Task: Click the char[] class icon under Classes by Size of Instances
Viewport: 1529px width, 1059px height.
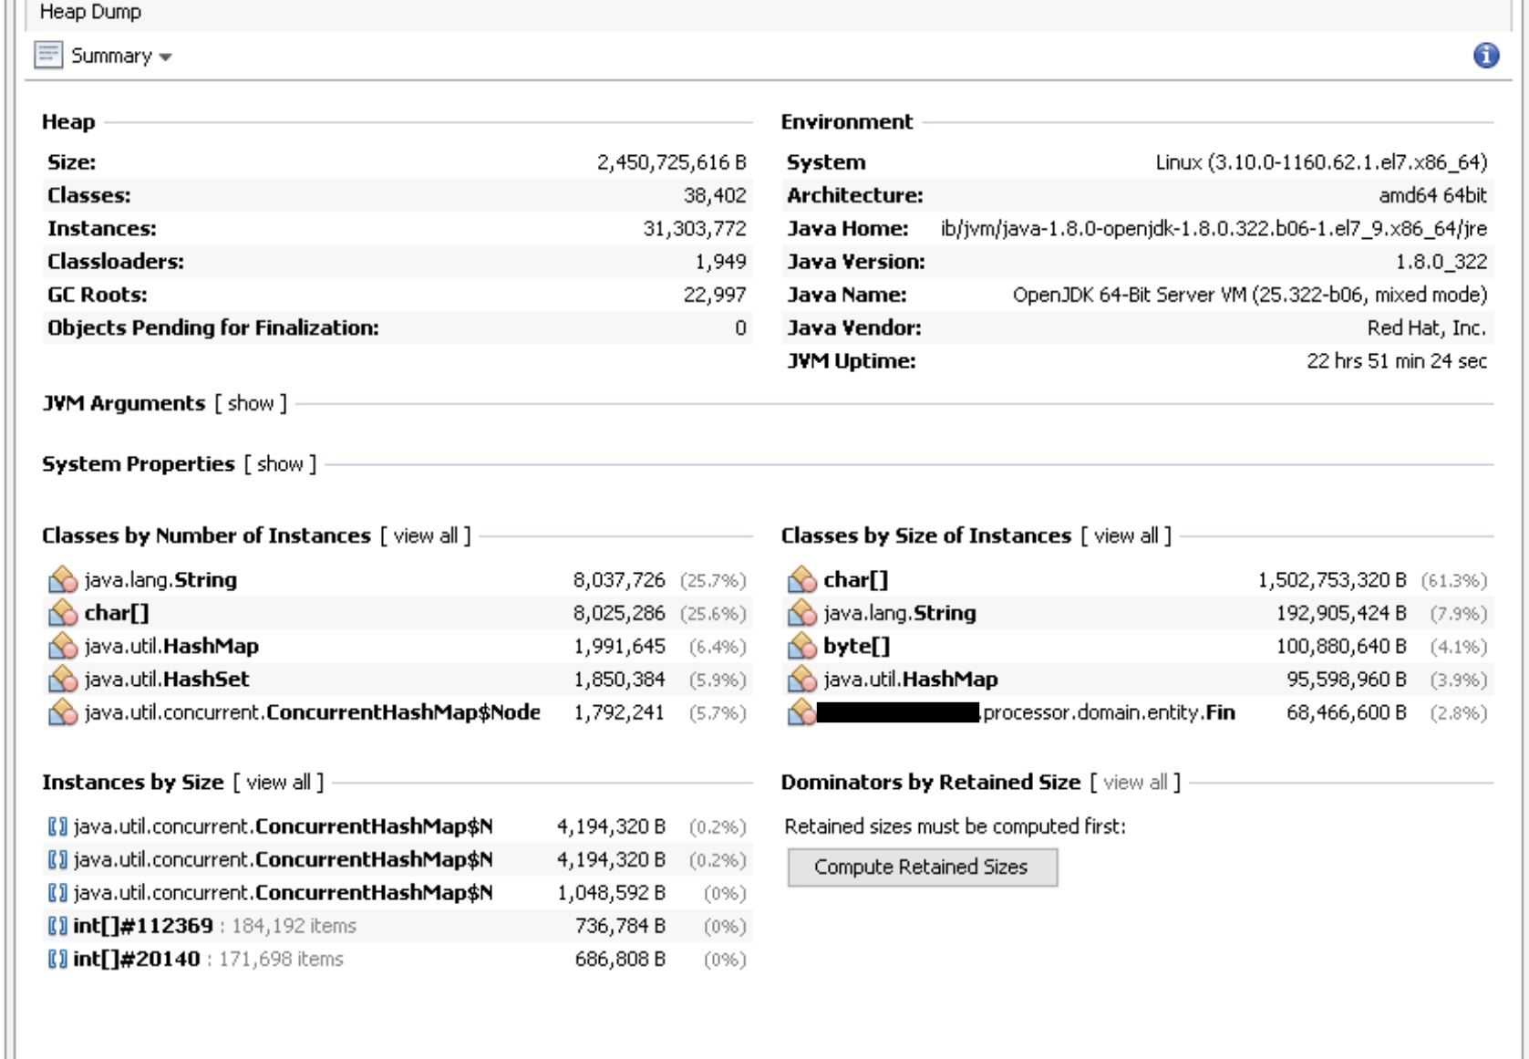Action: click(x=802, y=580)
